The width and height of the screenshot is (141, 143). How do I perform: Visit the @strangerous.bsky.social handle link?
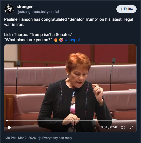(38, 12)
